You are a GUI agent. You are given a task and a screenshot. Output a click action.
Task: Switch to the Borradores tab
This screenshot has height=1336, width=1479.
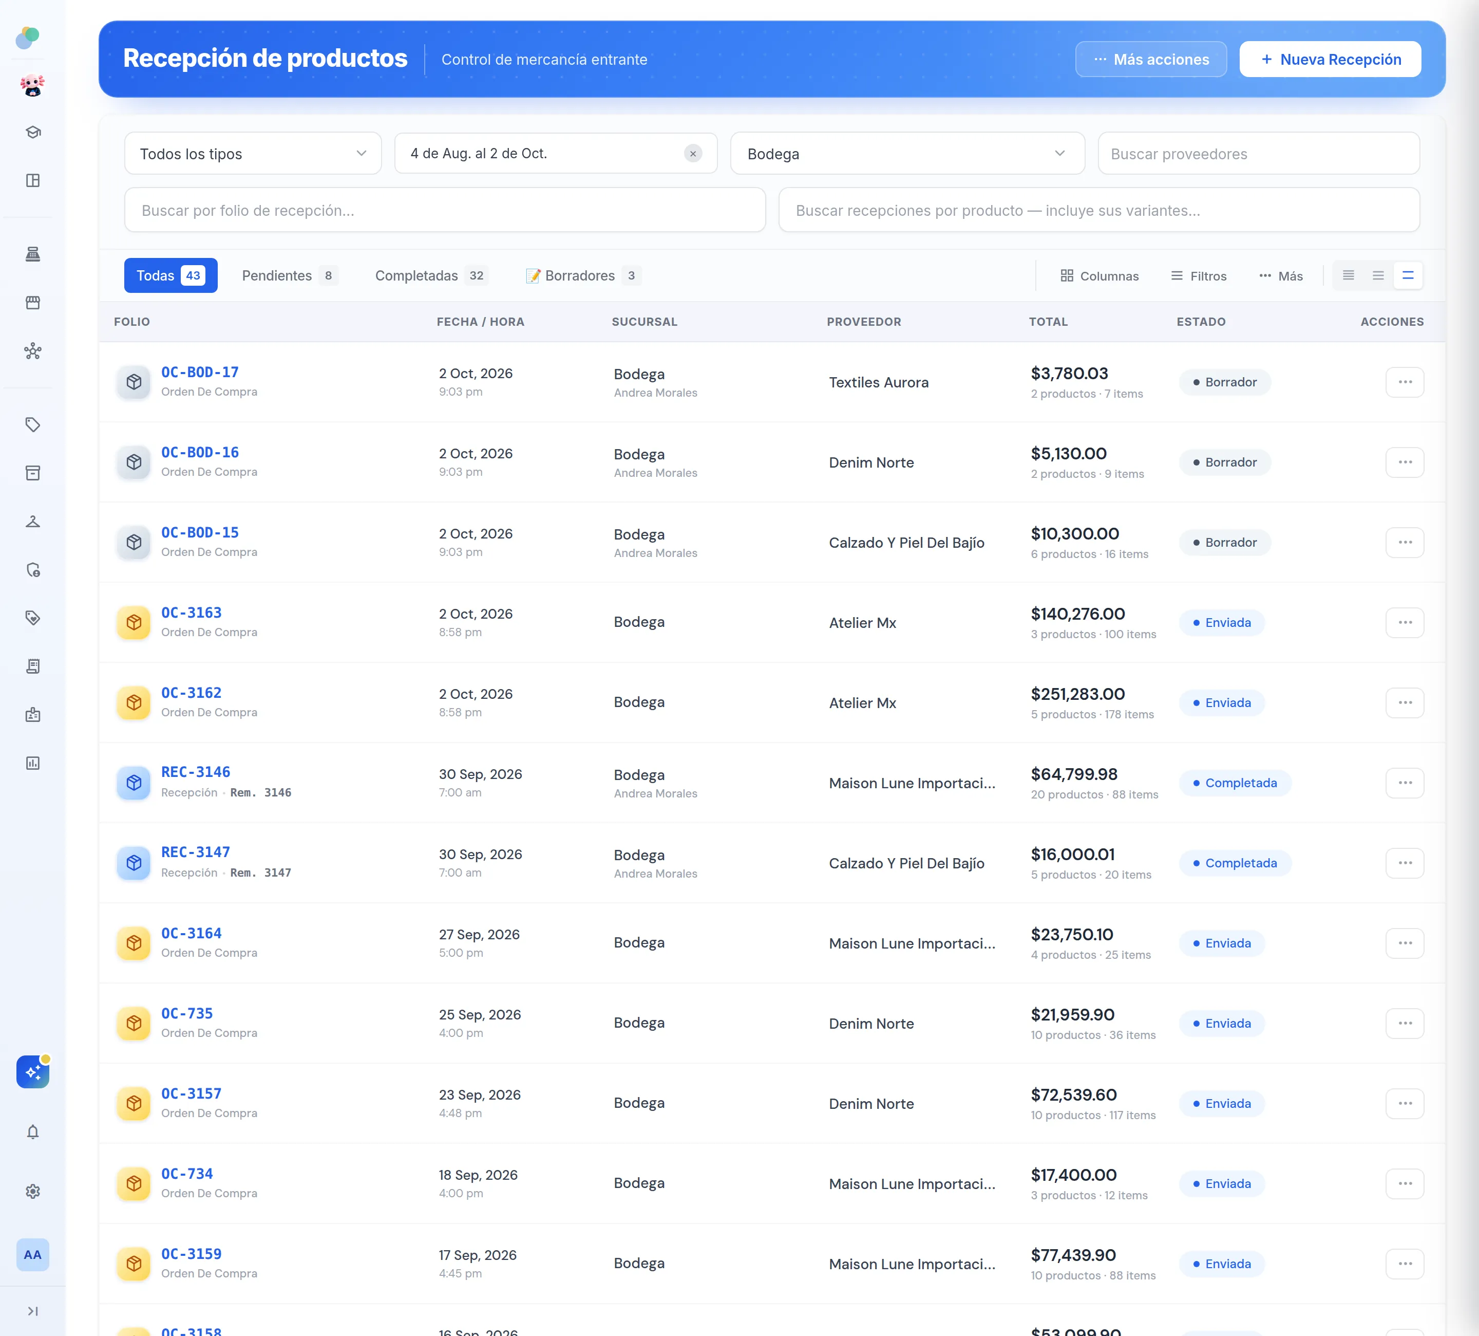pos(583,275)
